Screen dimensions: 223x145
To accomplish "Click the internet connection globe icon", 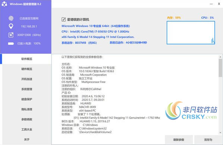I will point(11,18).
